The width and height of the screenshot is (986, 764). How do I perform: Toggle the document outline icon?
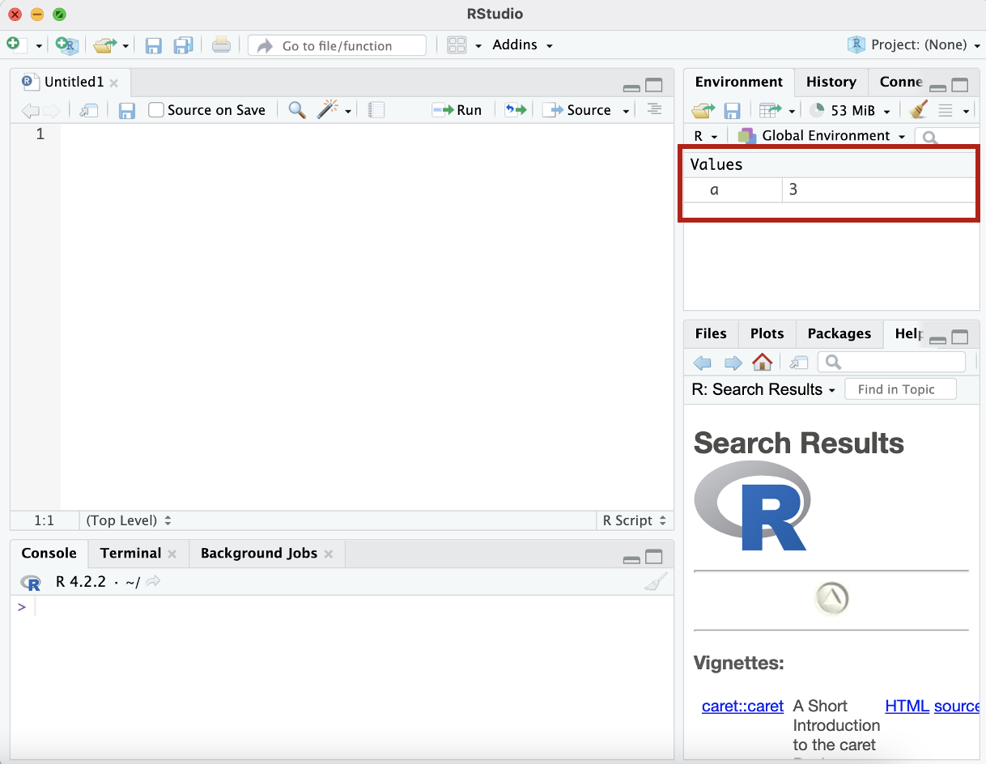pyautogui.click(x=654, y=109)
